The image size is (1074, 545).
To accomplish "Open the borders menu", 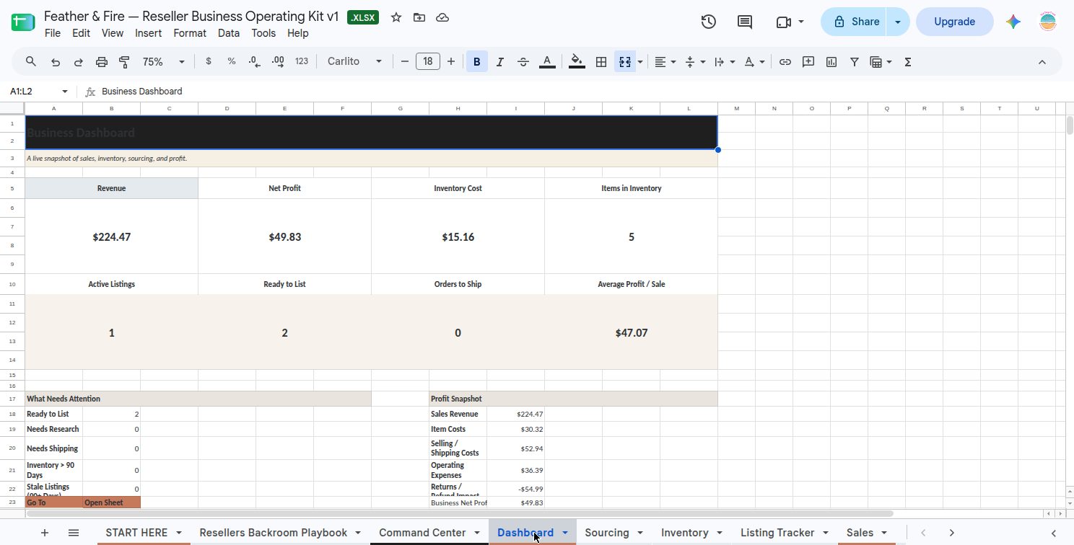I will (x=601, y=62).
